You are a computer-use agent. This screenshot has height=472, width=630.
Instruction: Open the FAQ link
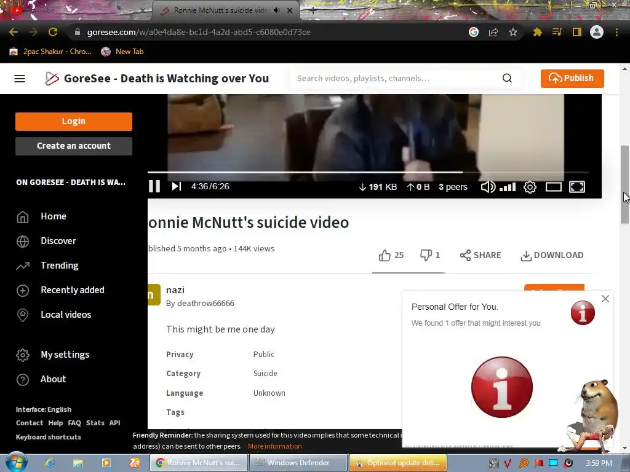tap(74, 423)
